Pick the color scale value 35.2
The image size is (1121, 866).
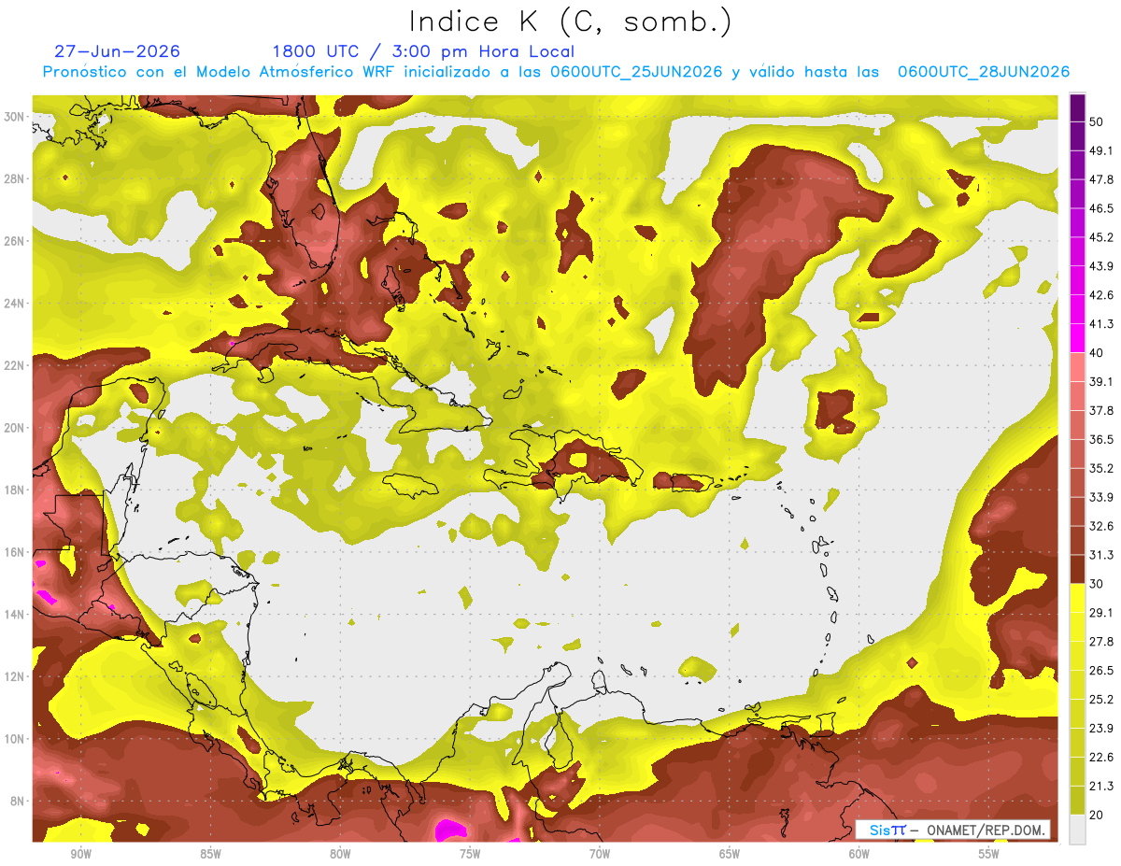click(x=1101, y=468)
